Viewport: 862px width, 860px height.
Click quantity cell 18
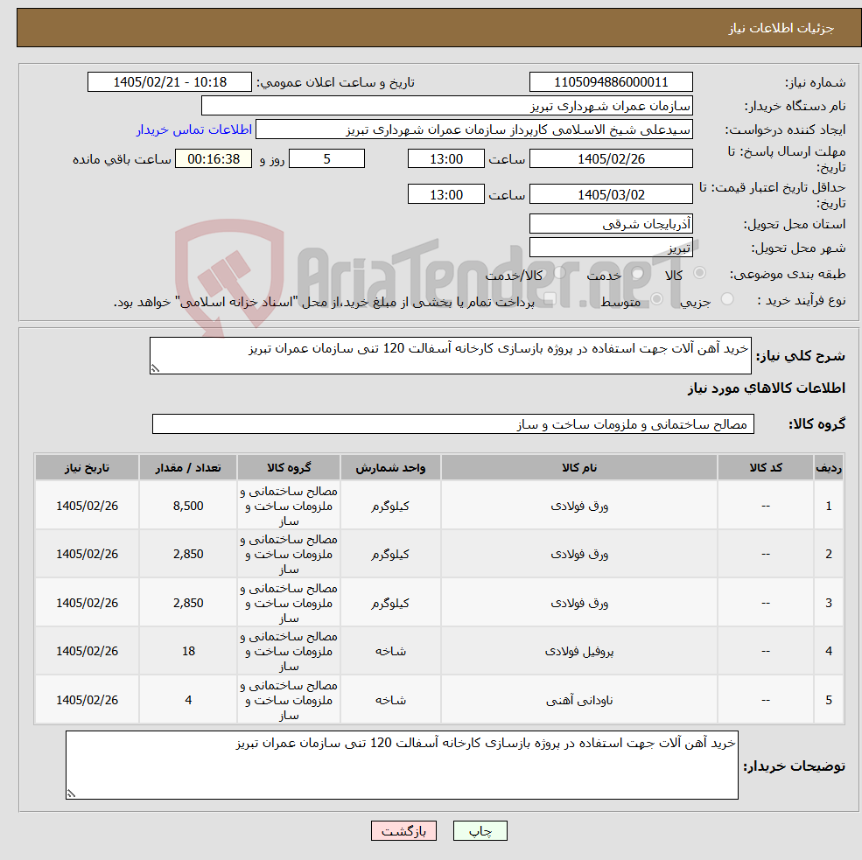tap(188, 651)
